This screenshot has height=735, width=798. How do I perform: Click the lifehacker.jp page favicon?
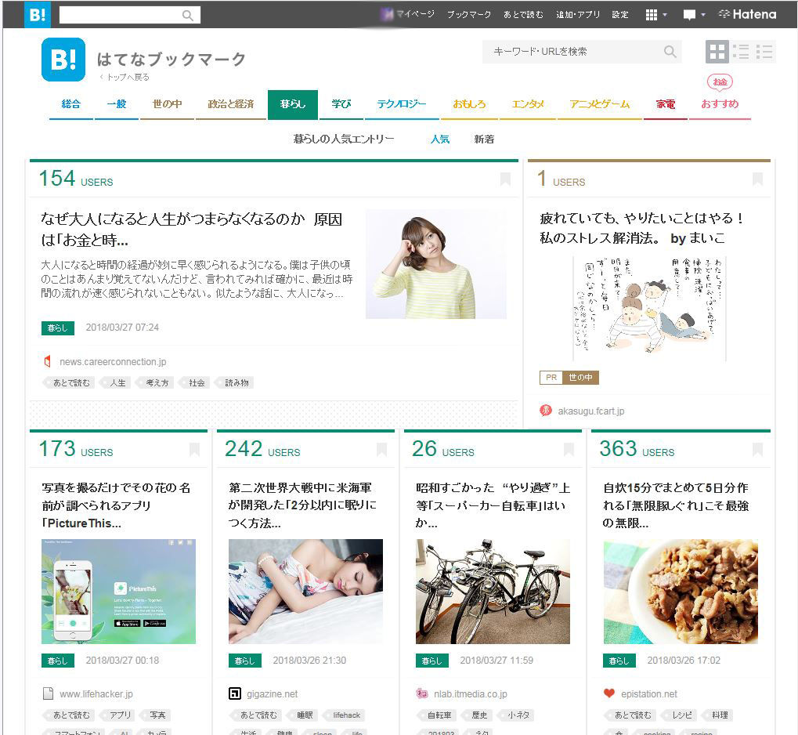coord(48,693)
